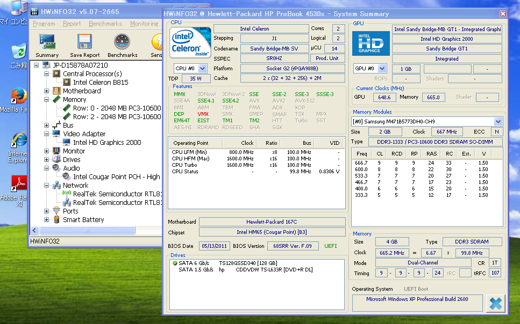This screenshot has width=520, height=324.
Task: Click the Smart Battery icon
Action: pos(56,220)
